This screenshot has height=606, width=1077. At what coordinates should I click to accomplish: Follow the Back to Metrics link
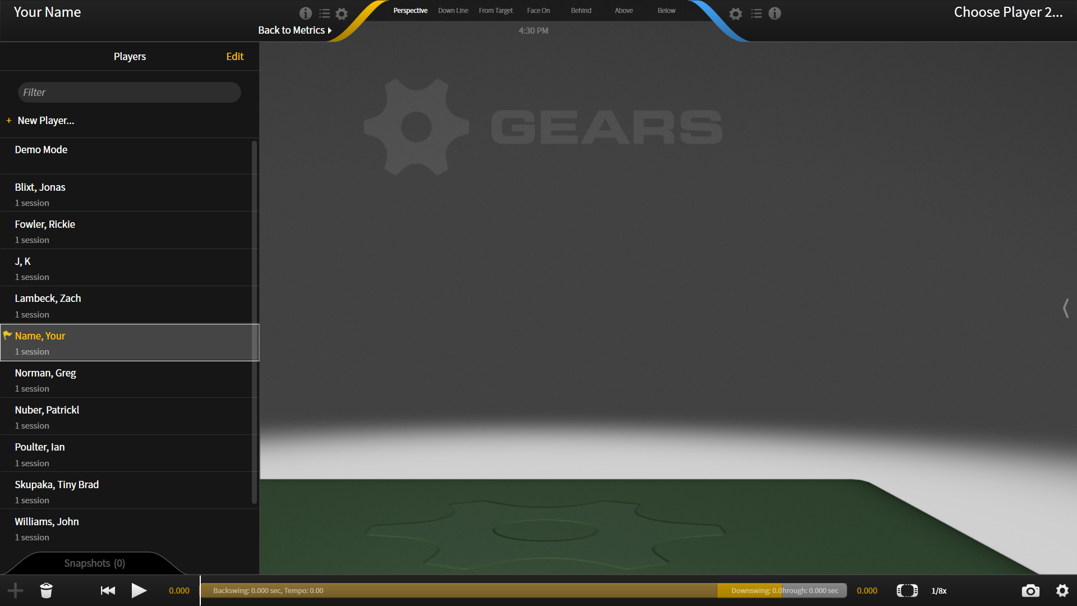(294, 30)
